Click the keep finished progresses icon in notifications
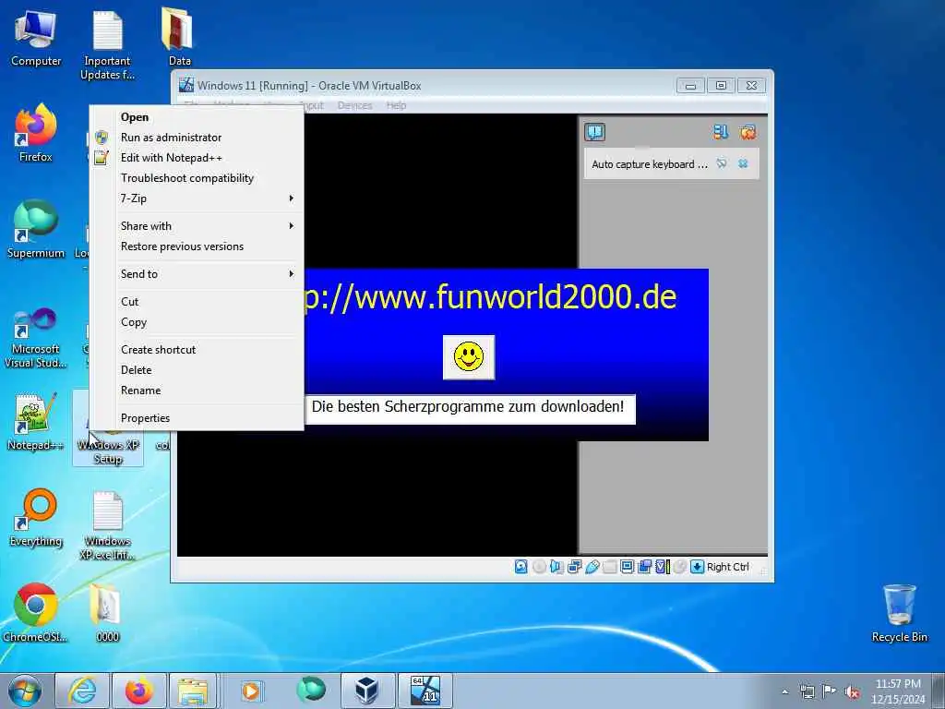Screen dimensions: 945x709 point(721,132)
